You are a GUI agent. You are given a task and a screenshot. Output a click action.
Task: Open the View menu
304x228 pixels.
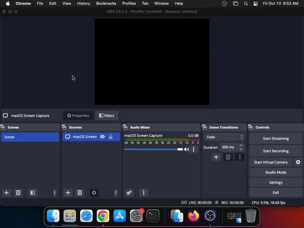(x=67, y=4)
